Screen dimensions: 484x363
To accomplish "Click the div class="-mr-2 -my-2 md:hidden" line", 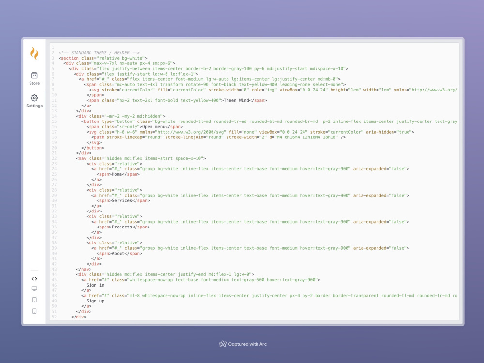I will click(121, 116).
